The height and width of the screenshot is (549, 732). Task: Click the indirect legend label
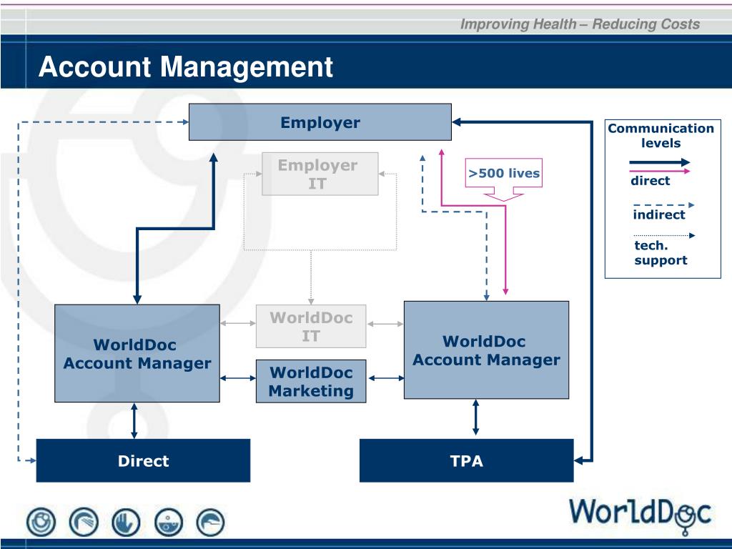click(658, 214)
